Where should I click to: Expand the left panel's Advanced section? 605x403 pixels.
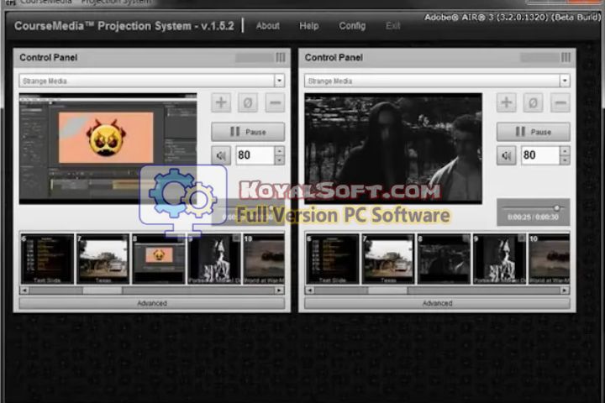point(152,303)
